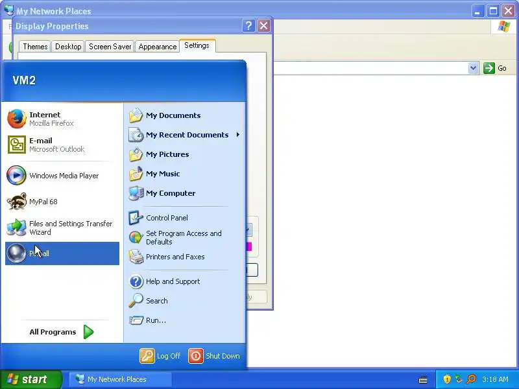Click the Go button in My Network Places
The height and width of the screenshot is (389, 519).
click(x=495, y=68)
